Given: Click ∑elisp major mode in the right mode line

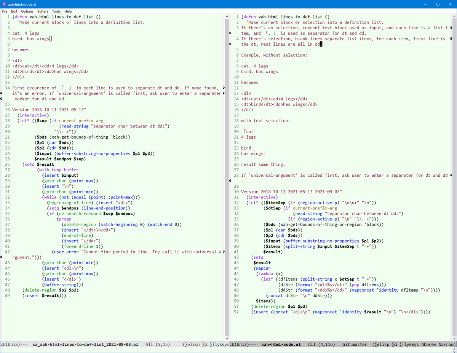Looking at the screenshot, I should click(x=382, y=345).
